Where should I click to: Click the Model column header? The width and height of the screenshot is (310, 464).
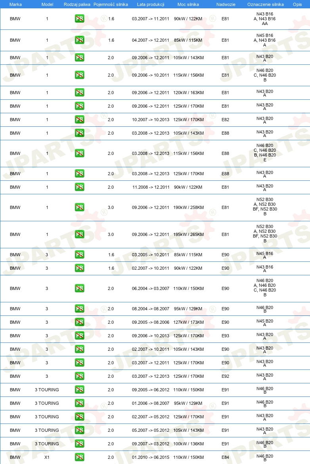[x=47, y=4]
